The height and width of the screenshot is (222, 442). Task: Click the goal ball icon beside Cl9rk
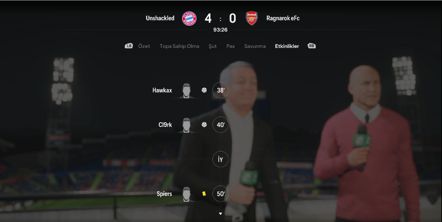pyautogui.click(x=204, y=125)
